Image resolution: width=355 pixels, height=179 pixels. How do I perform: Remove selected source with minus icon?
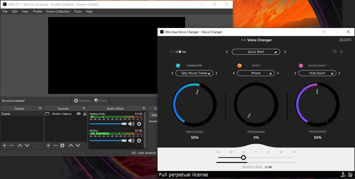coord(55,145)
